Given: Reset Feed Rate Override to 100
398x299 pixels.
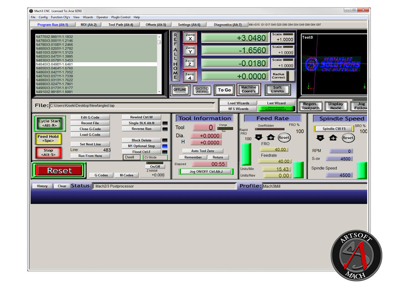Looking at the screenshot, I should (284, 138).
